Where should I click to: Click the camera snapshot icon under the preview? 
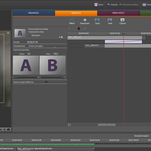(x=8, y=130)
